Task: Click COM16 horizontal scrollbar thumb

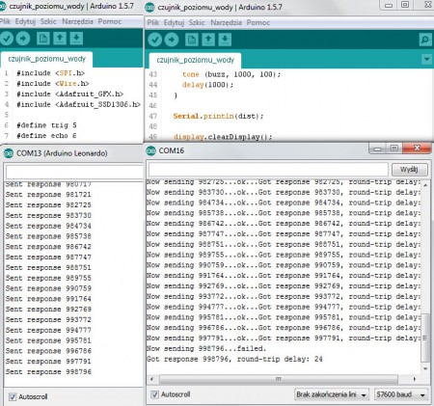Action: pos(279,379)
